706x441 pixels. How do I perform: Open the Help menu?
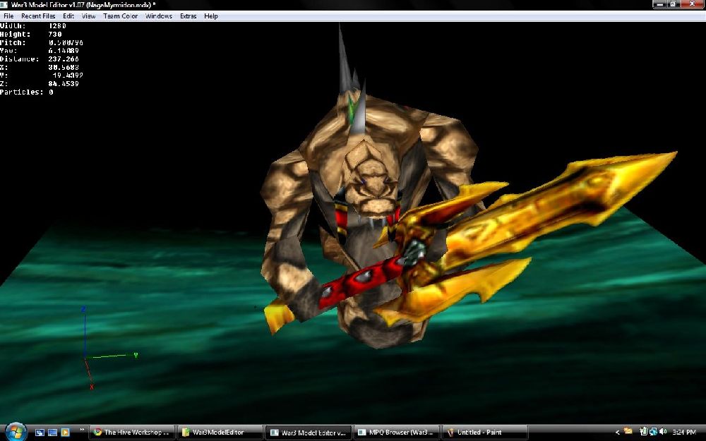(x=210, y=16)
